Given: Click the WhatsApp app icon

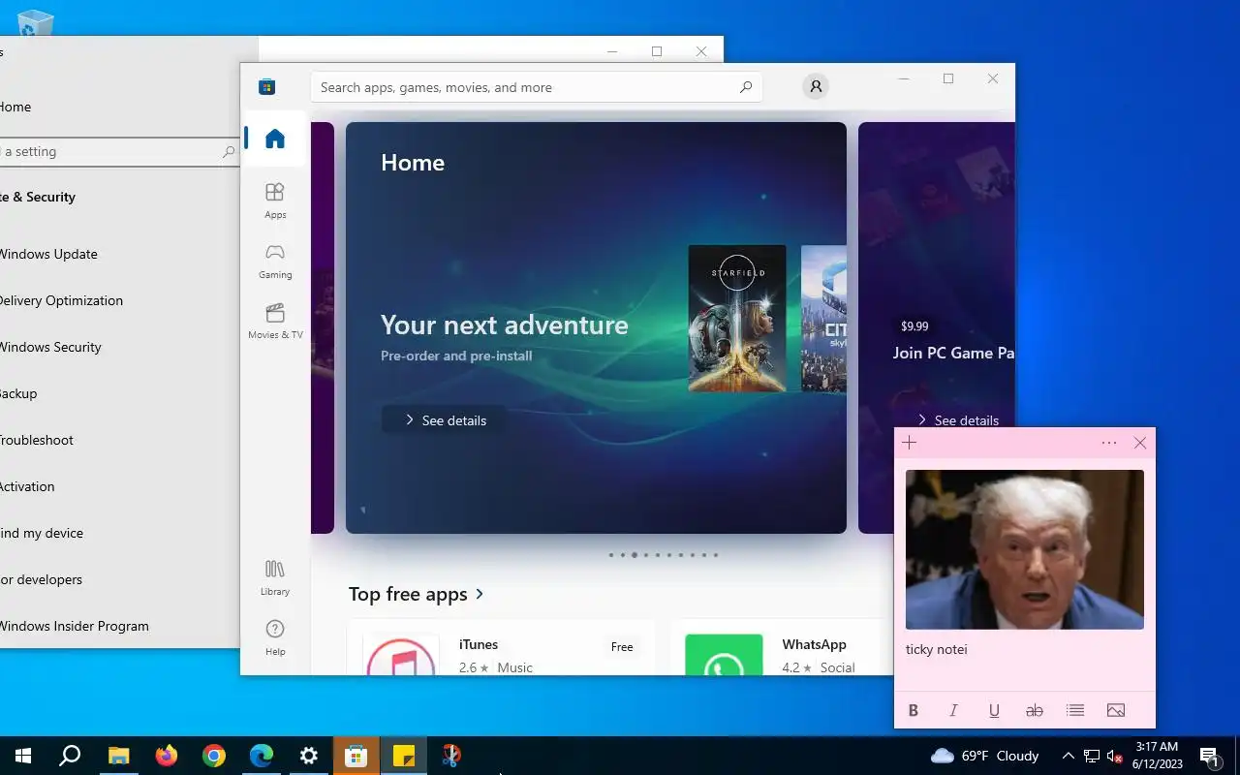Looking at the screenshot, I should pyautogui.click(x=724, y=656).
